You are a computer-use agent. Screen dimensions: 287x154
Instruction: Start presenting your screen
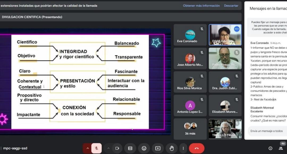click(x=158, y=148)
